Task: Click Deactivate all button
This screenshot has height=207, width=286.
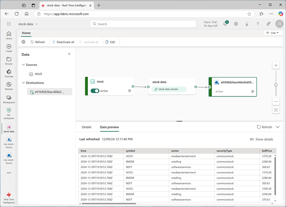Action: tap(63, 42)
